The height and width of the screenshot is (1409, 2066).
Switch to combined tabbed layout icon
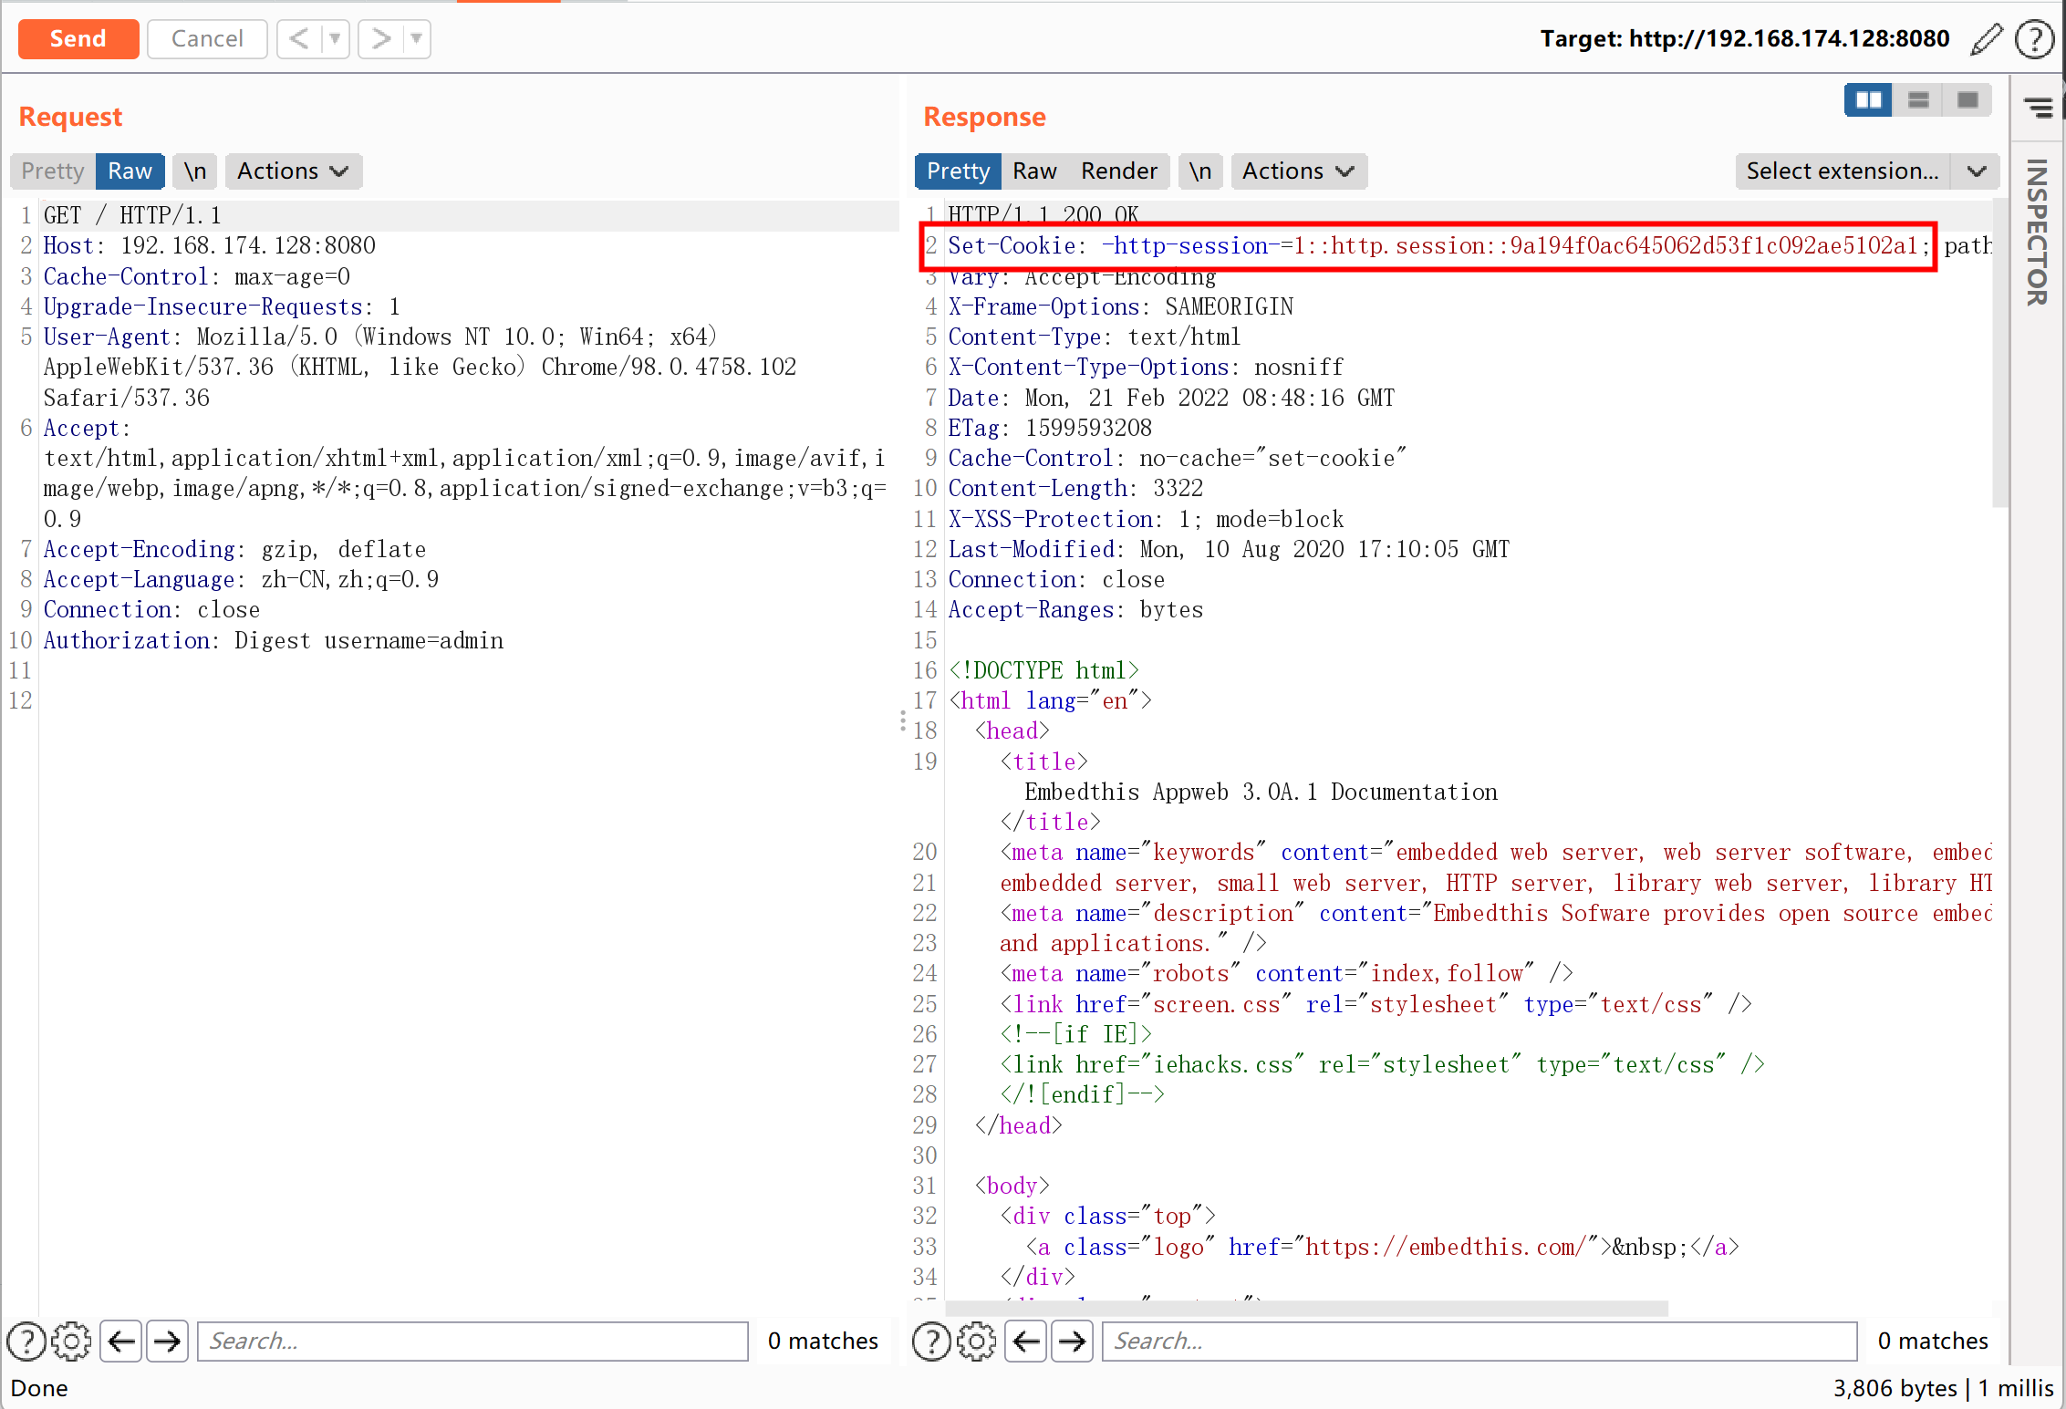(1967, 100)
